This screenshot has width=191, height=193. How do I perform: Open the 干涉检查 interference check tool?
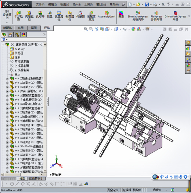(18, 16)
